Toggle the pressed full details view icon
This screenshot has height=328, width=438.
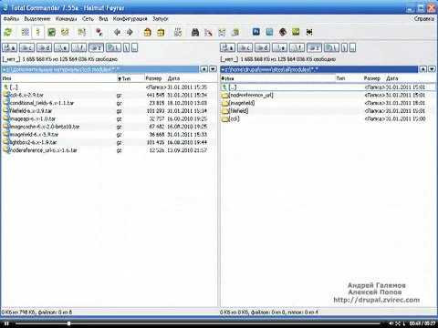pos(38,32)
